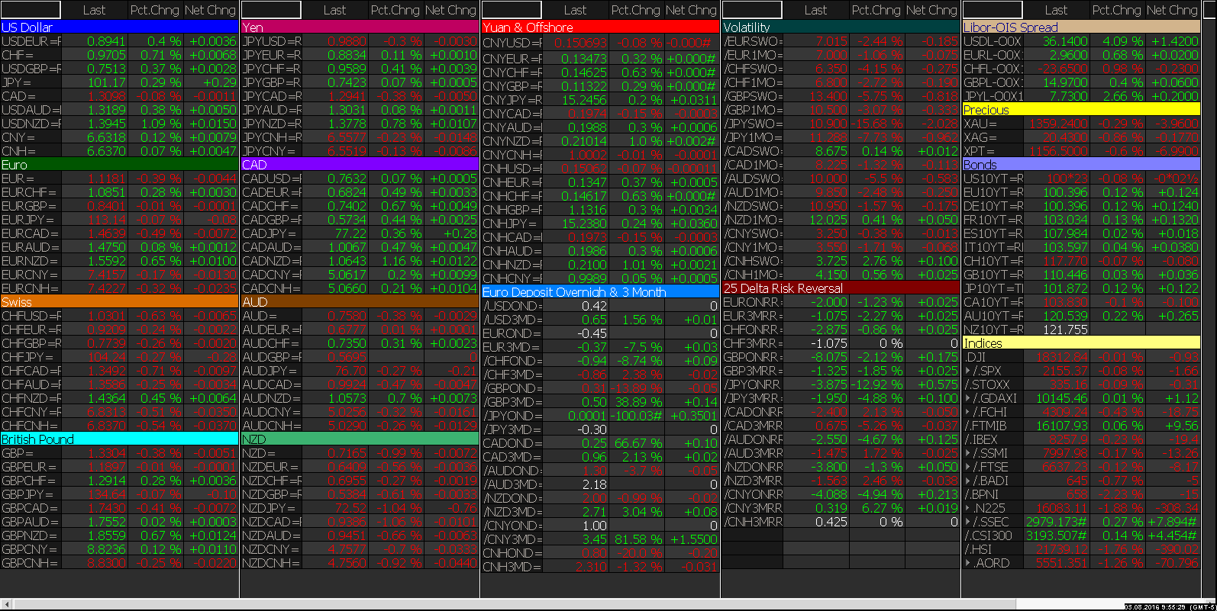Expand the /.BADI index row
This screenshot has height=611, width=1217.
[968, 481]
